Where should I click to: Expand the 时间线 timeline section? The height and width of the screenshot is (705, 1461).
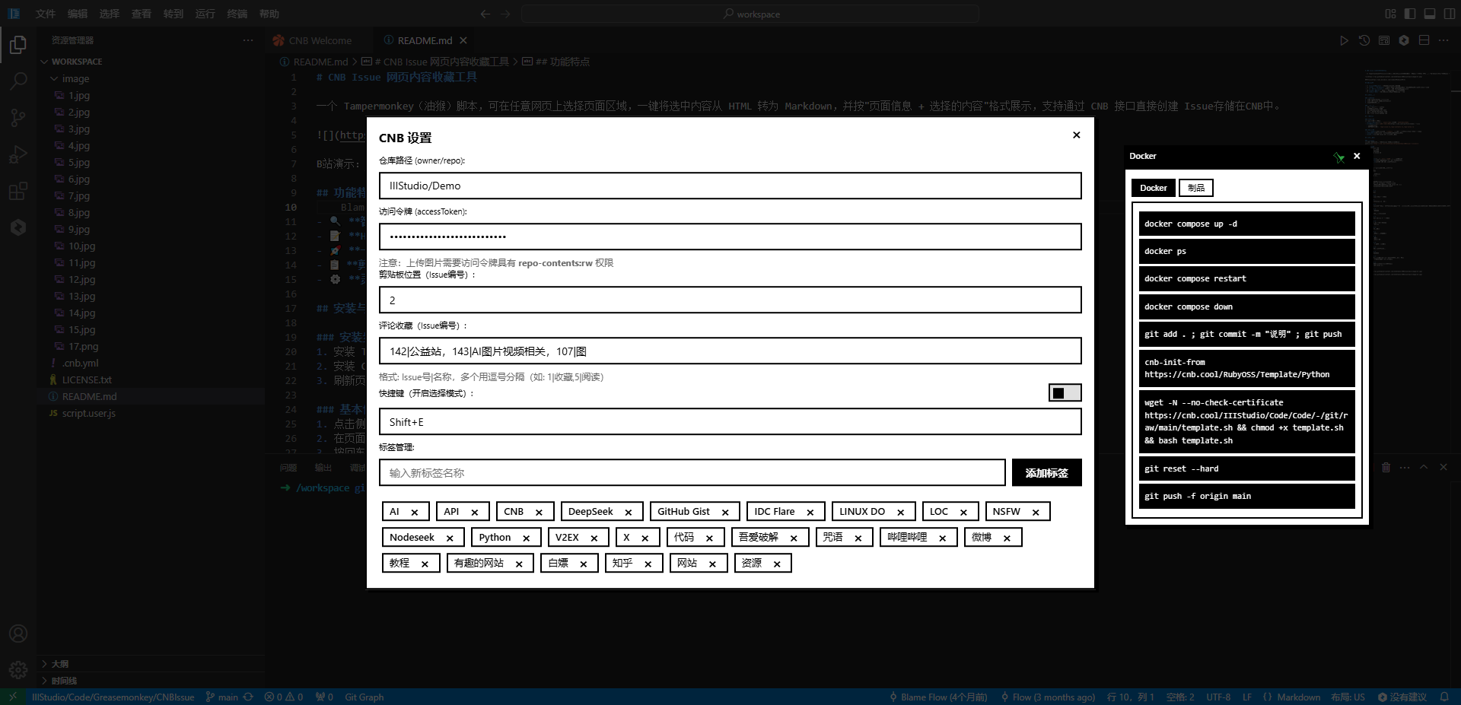coord(64,681)
